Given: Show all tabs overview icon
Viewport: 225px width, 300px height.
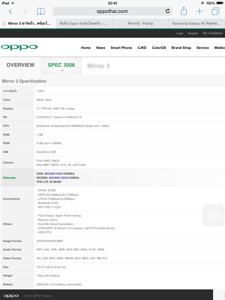Looking at the screenshot, I should [x=215, y=11].
